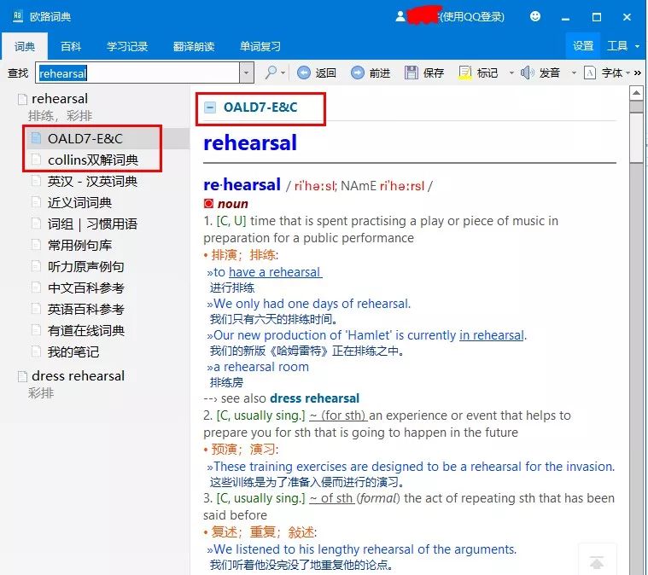Open the 发音 dropdown arrow

pyautogui.click(x=574, y=73)
